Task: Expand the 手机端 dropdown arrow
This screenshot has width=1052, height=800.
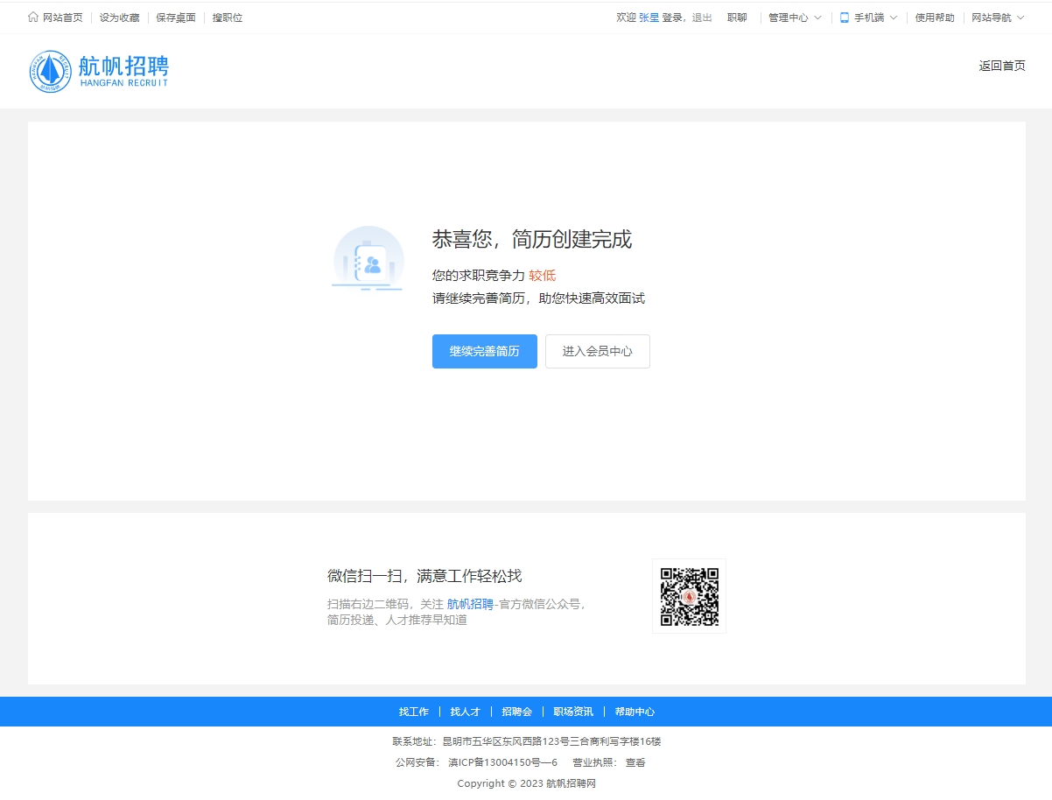Action: (x=894, y=18)
